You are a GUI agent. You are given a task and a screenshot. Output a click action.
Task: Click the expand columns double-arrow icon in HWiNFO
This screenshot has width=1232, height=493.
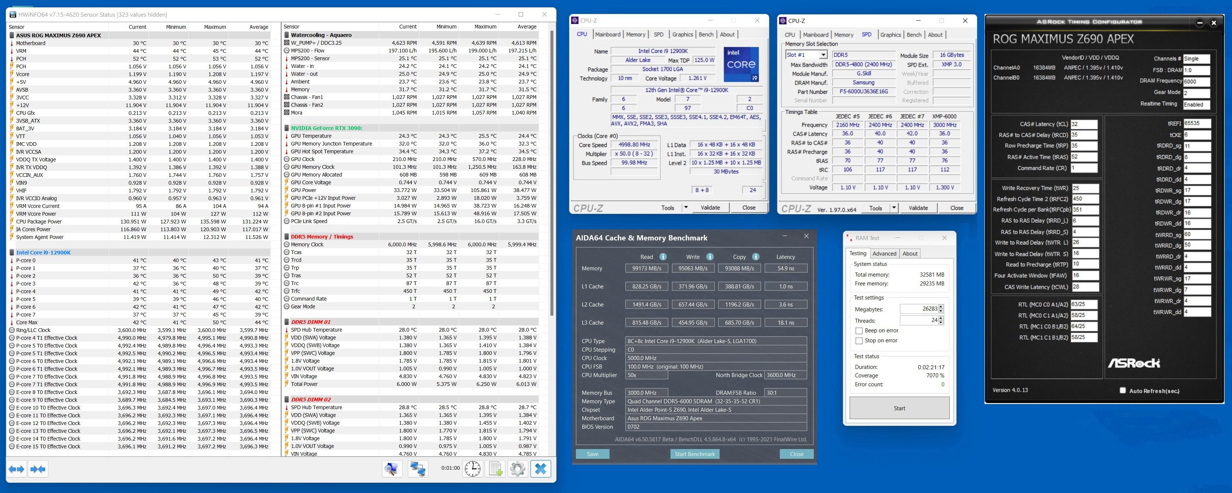coord(17,469)
